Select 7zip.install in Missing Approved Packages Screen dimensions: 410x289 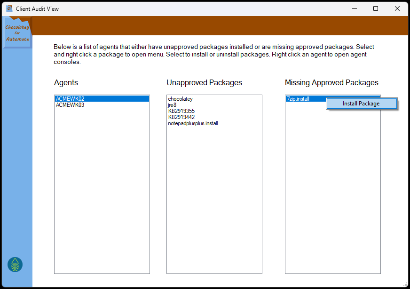click(x=298, y=99)
